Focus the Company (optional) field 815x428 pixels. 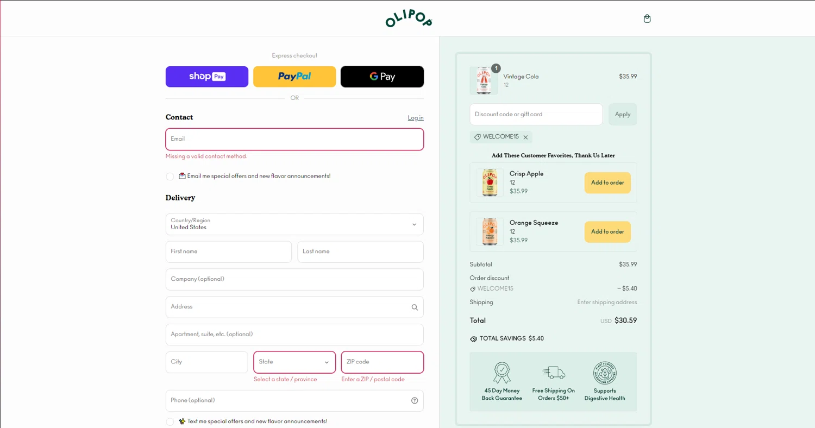[x=294, y=279]
